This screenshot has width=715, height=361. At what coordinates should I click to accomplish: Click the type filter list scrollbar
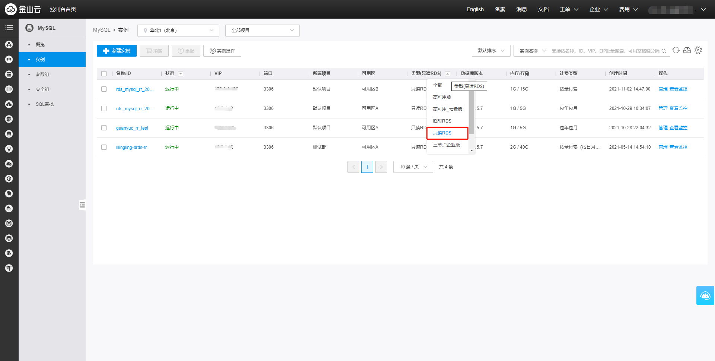point(471,112)
